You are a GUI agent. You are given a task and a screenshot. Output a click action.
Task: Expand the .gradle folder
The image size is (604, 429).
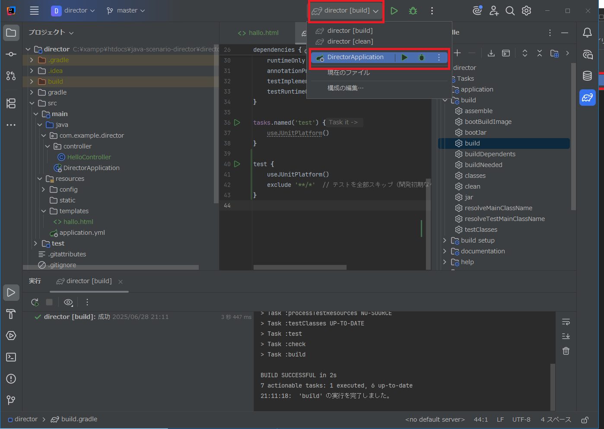(x=32, y=60)
